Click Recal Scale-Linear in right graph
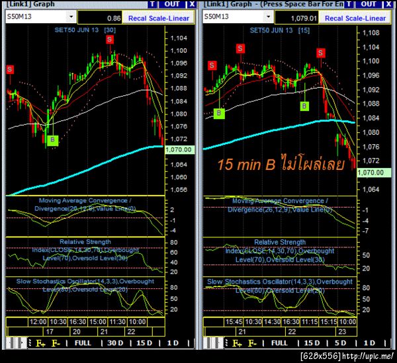397x363 pixels. 355,19
